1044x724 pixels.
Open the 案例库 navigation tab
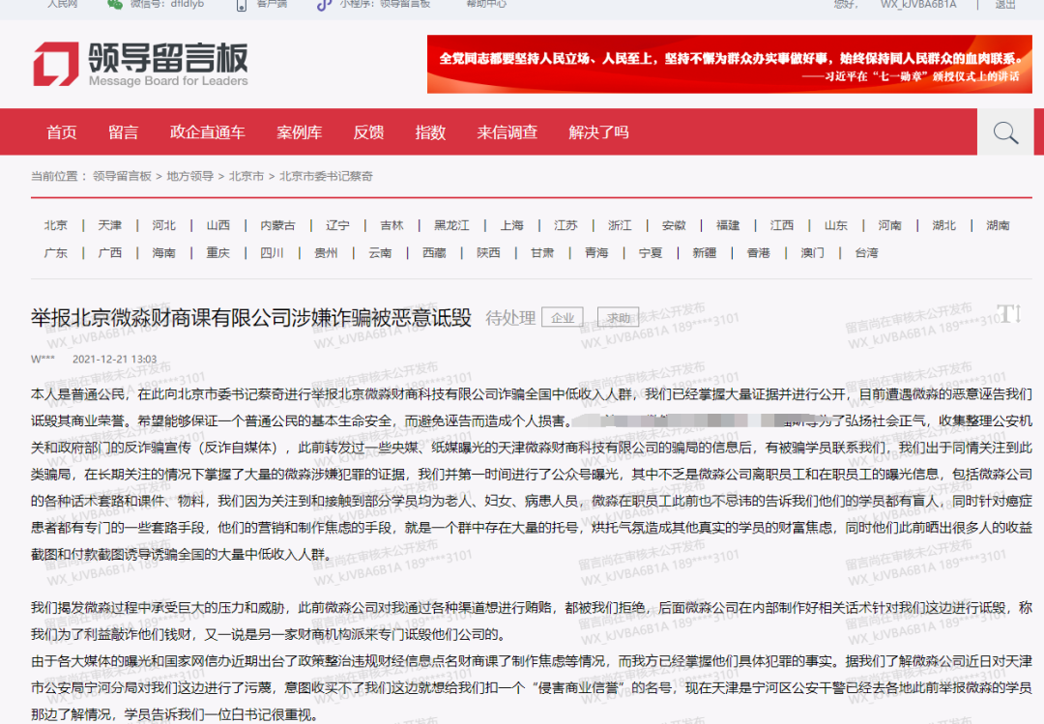pyautogui.click(x=300, y=132)
